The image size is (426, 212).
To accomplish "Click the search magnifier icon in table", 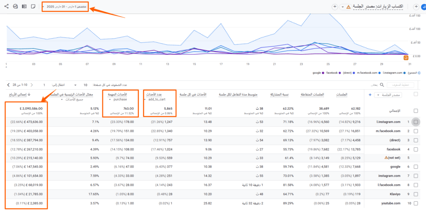I will tap(382, 85).
